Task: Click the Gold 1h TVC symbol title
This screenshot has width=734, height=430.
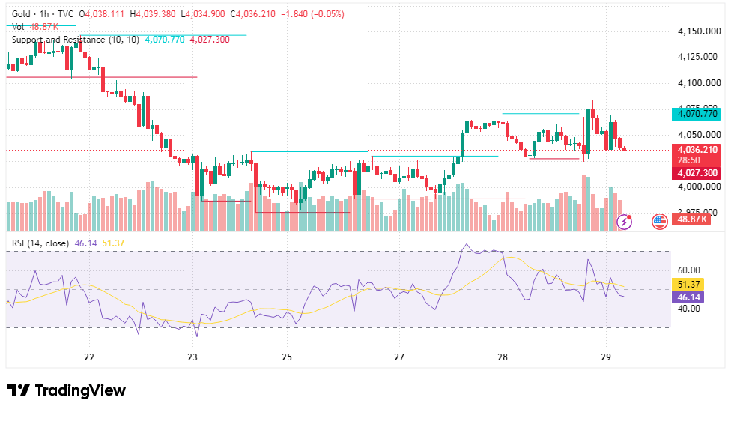Action: (43, 14)
